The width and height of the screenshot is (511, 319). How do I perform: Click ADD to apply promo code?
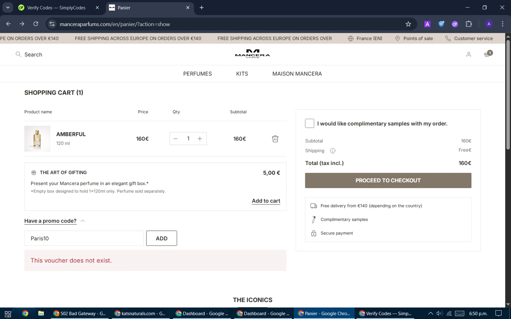[x=161, y=238]
